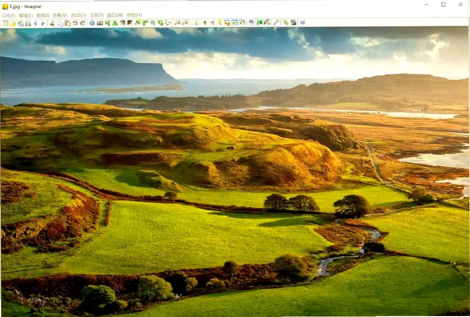Click the clipboard paste icon
The height and width of the screenshot is (317, 470).
[67, 23]
